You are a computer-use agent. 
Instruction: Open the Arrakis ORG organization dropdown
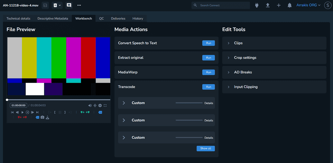(x=308, y=5)
